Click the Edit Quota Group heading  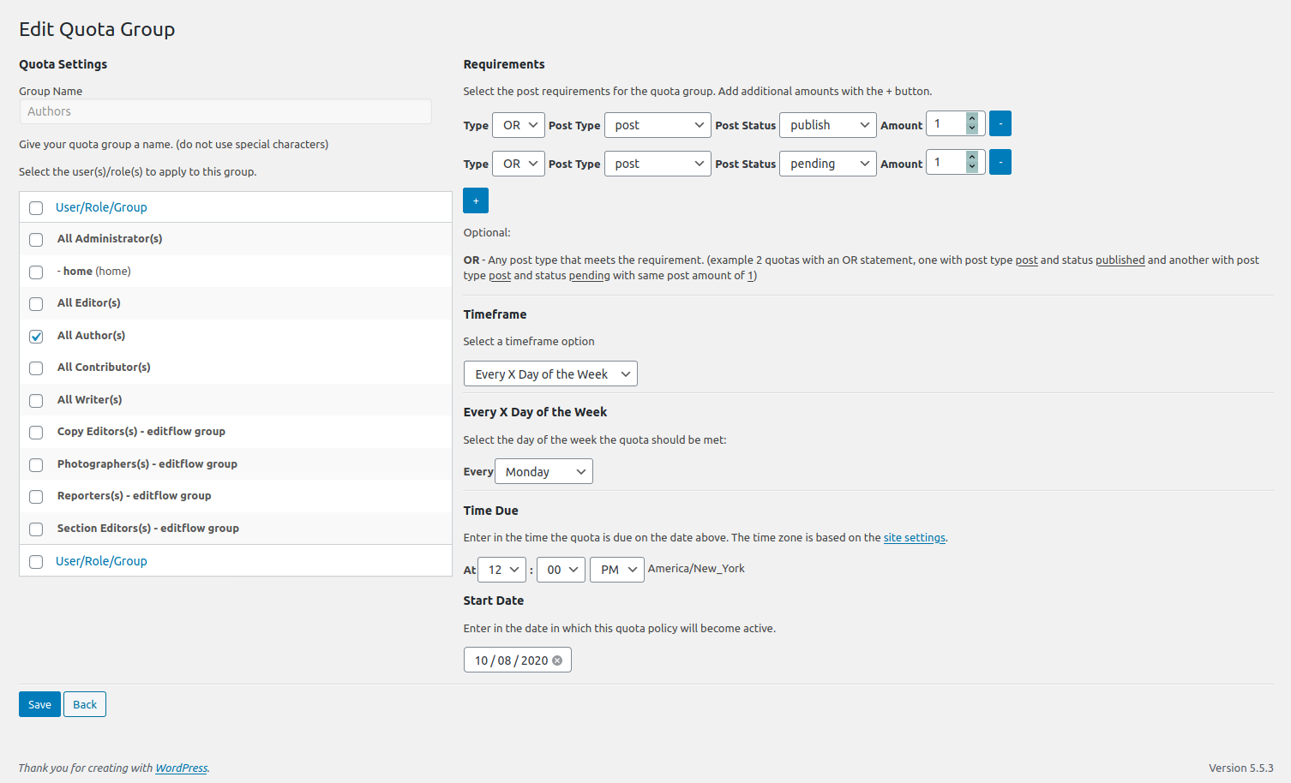click(x=97, y=29)
